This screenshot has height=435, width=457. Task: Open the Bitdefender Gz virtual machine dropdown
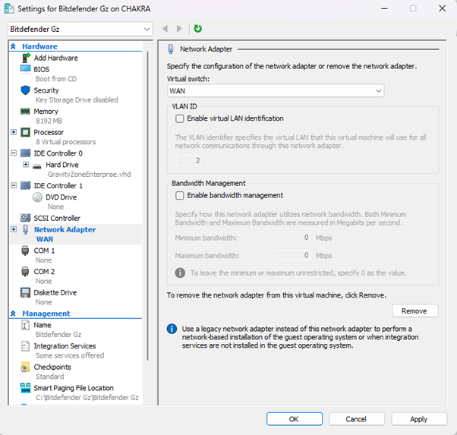[x=80, y=29]
